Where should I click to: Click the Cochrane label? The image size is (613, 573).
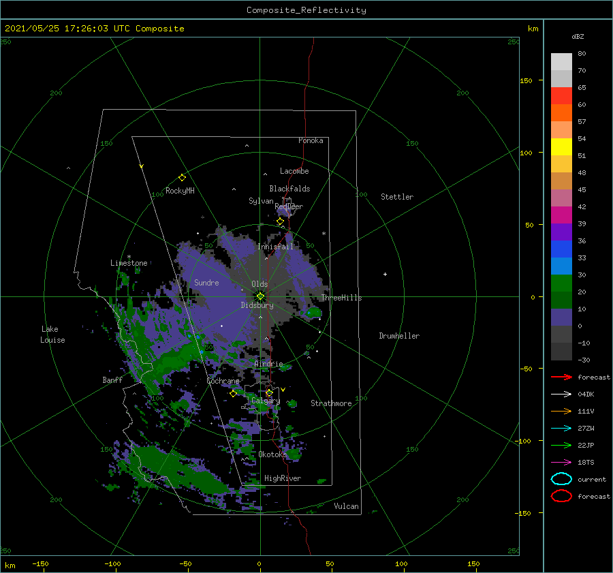(223, 381)
